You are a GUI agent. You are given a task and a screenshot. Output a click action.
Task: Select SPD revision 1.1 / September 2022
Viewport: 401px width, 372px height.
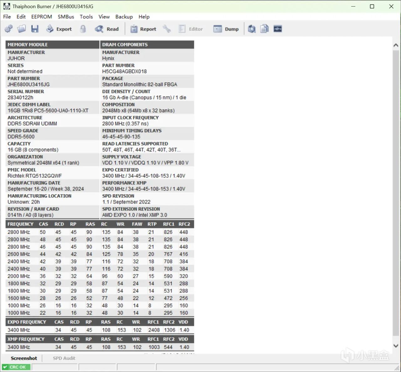(x=126, y=202)
